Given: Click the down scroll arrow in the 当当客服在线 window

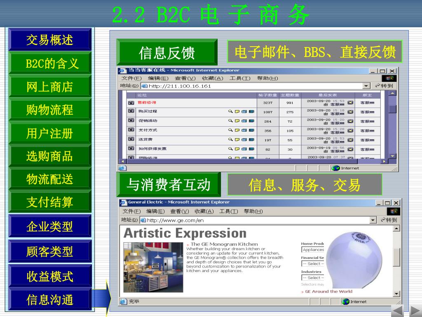Looking at the screenshot, I should pos(393,156).
